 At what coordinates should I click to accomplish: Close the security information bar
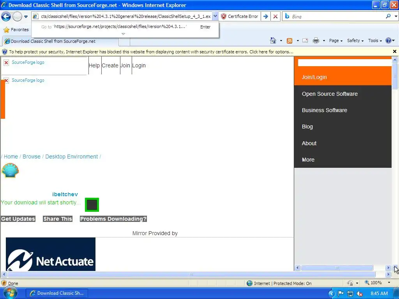click(394, 52)
